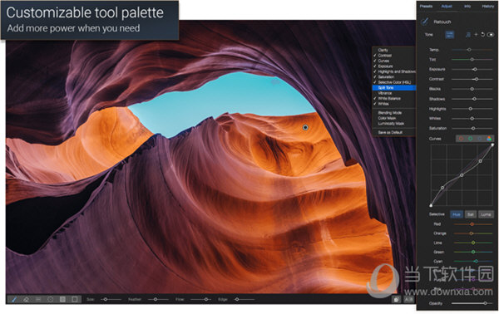Viewport: 499px width, 314px height.
Task: Uncheck Contrast in the tool menu
Action: 394,56
